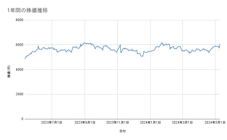The height and width of the screenshot is (140, 227).
Task: Click the leftmost starting point of the blue line
Action: pyautogui.click(x=25, y=59)
